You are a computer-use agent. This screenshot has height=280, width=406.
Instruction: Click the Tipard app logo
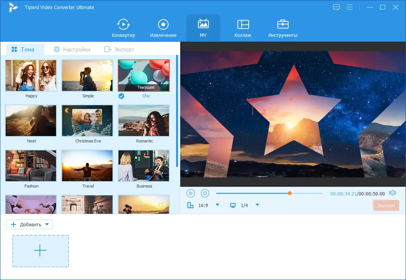point(13,7)
